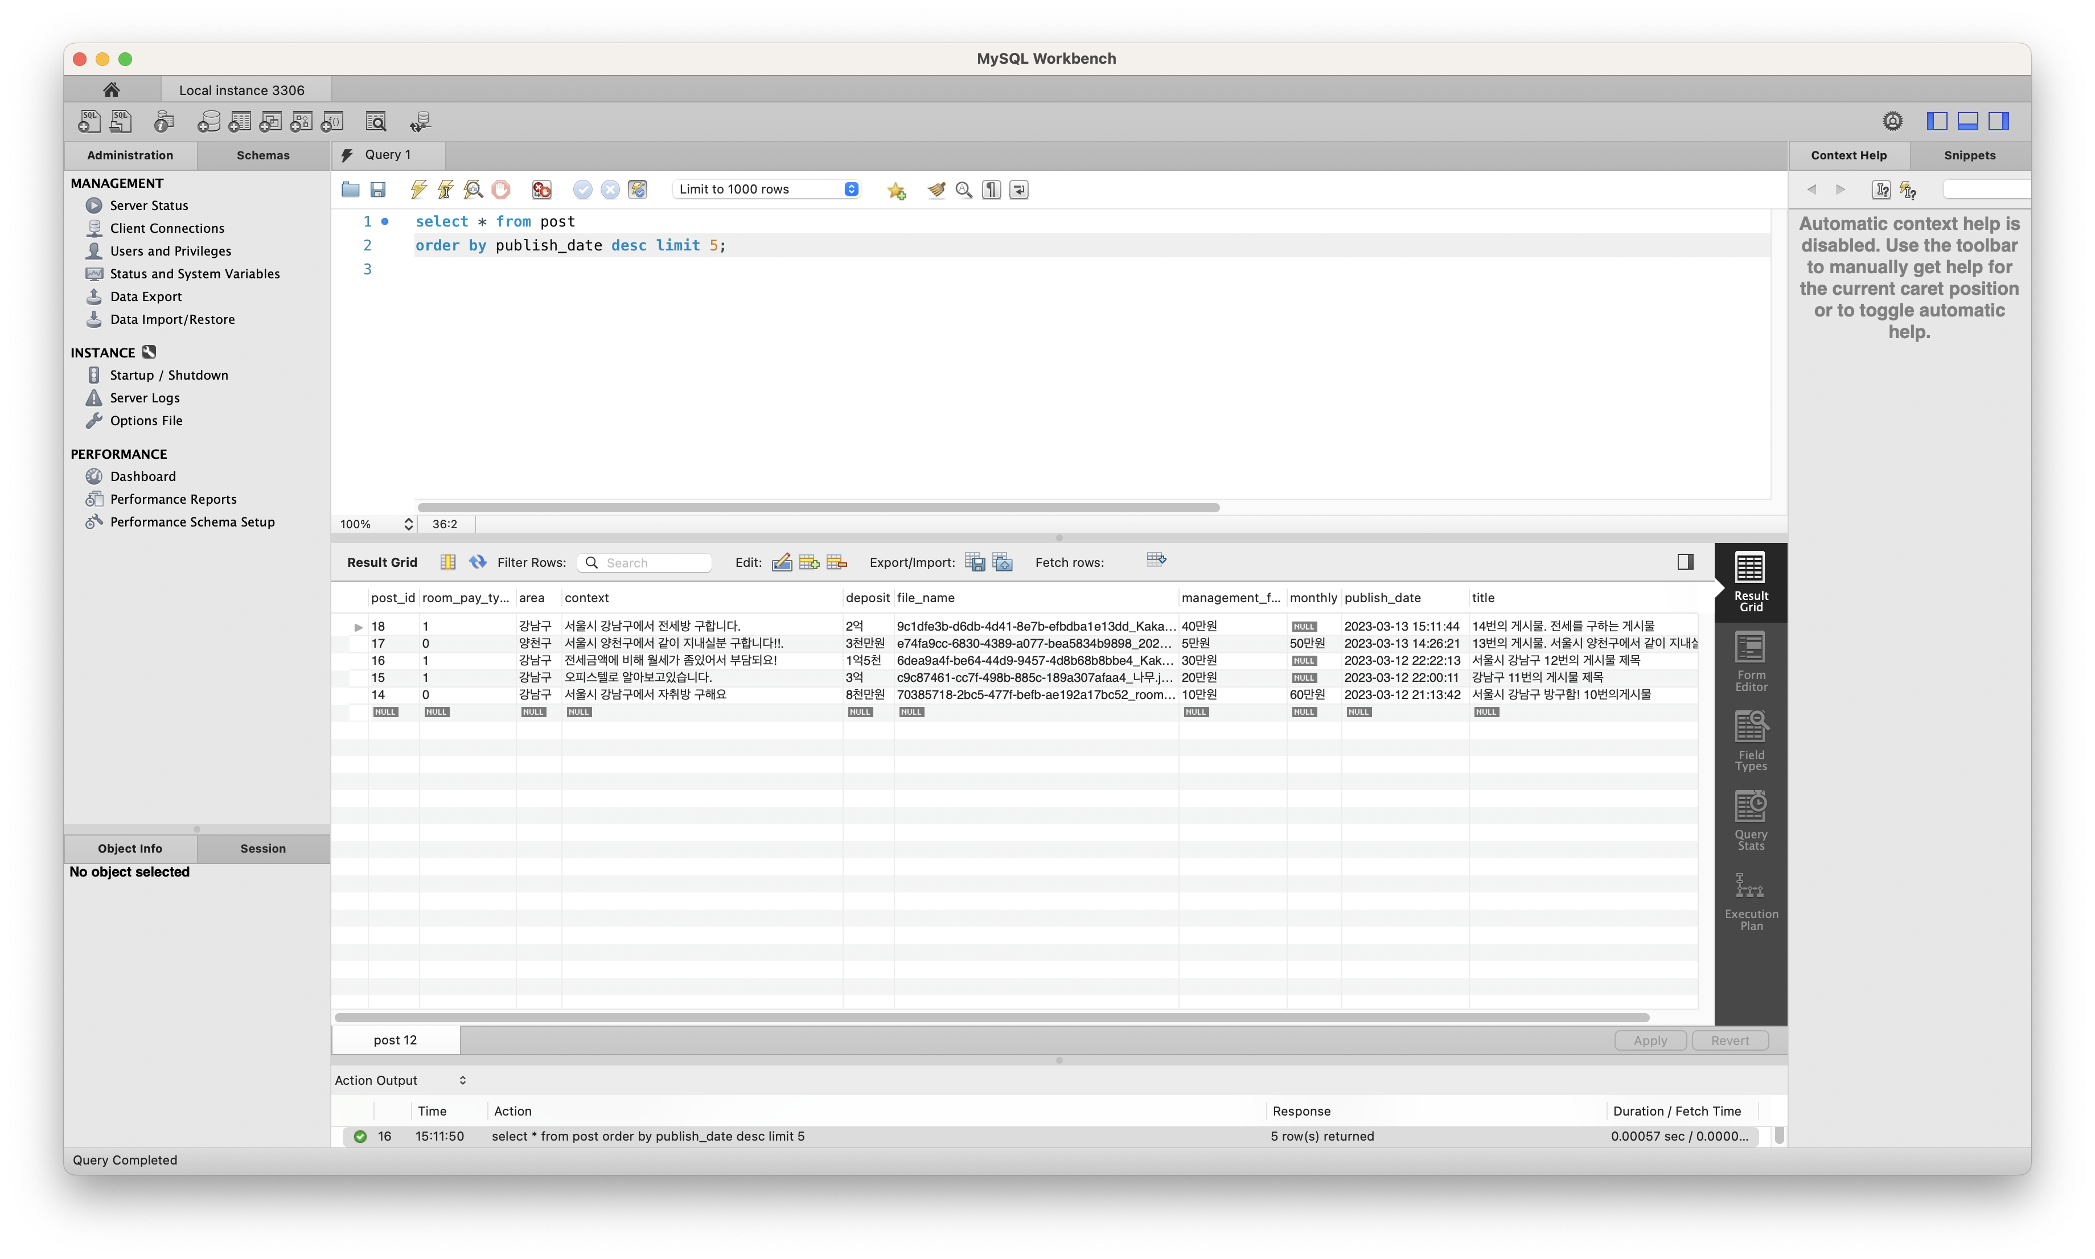Toggle wrapping of cell content icon
Screen dimensions: 2095x1259
click(448, 562)
